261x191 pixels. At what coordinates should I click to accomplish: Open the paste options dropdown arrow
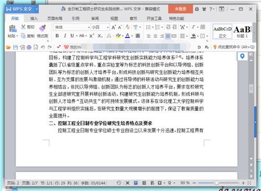pyautogui.click(x=17, y=36)
